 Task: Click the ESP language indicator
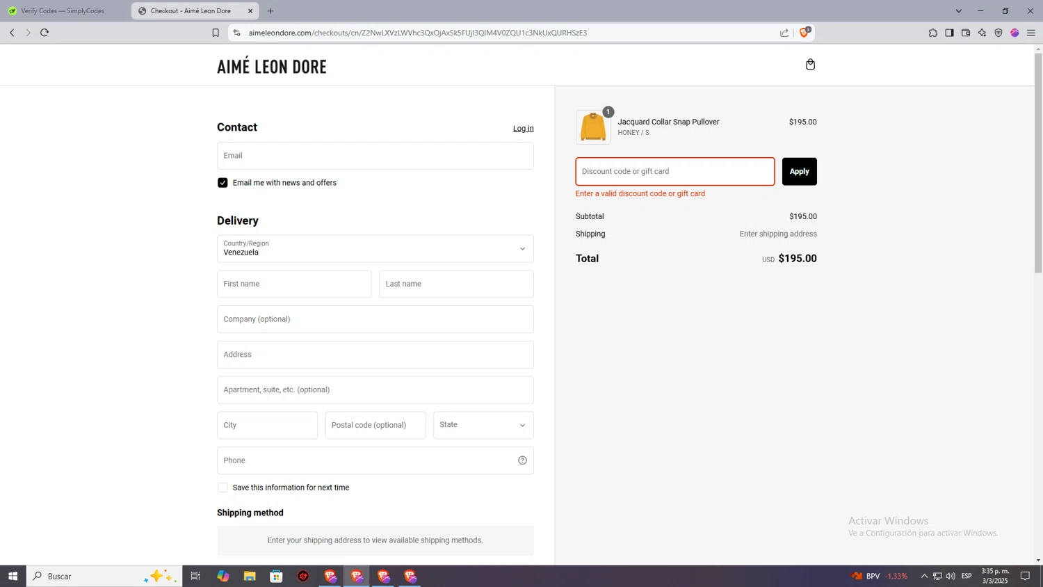[967, 576]
